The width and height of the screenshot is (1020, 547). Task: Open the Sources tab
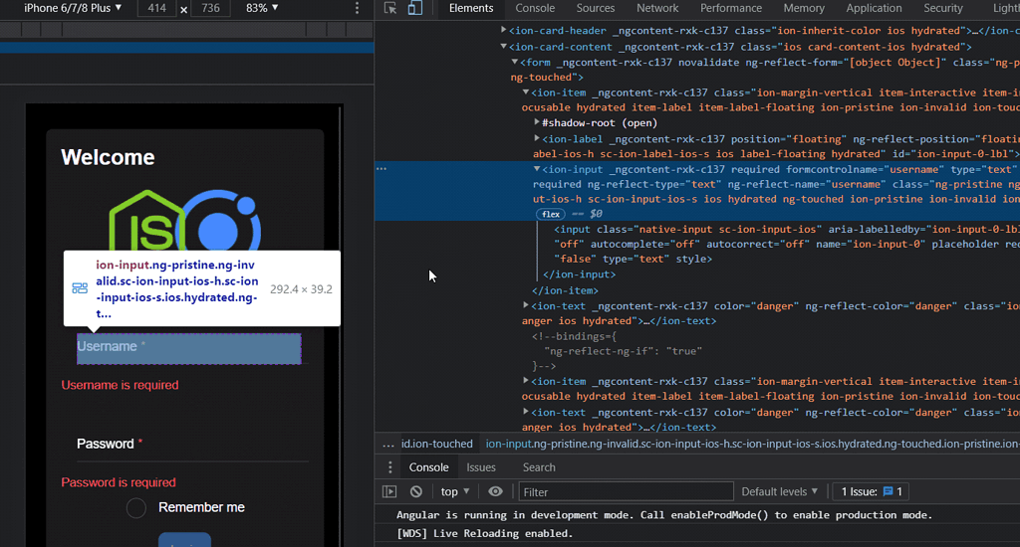point(596,8)
